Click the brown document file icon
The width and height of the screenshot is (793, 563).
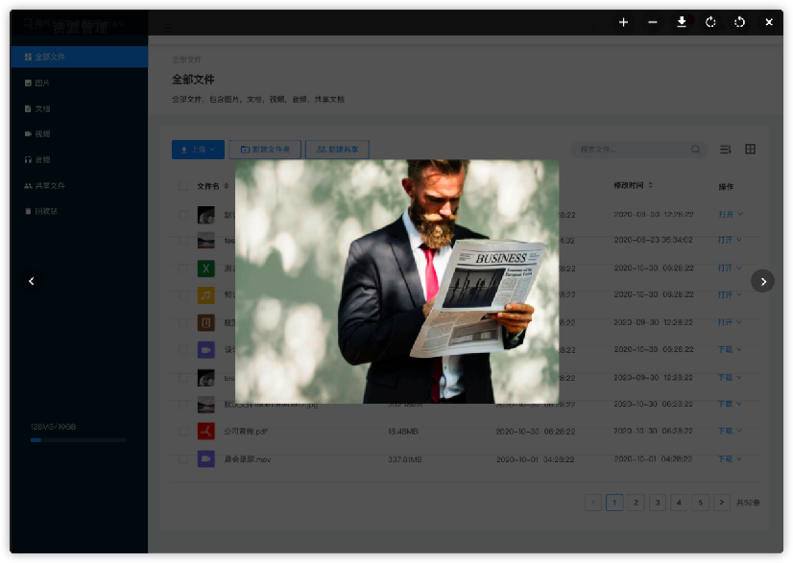(x=205, y=322)
